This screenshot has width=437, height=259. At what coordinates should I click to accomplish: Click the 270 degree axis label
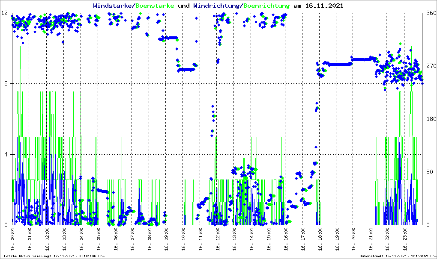coord(430,66)
